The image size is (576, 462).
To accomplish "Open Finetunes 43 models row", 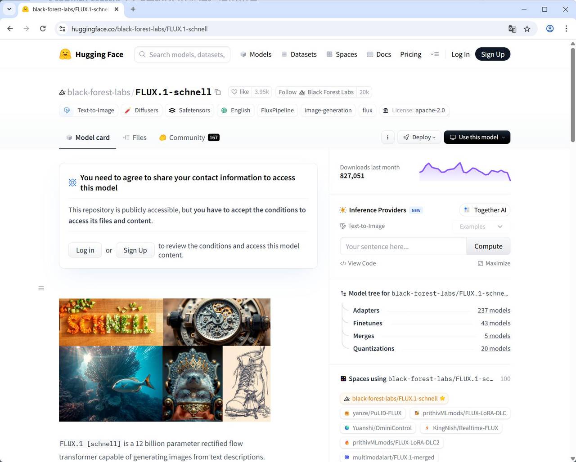I will (432, 323).
